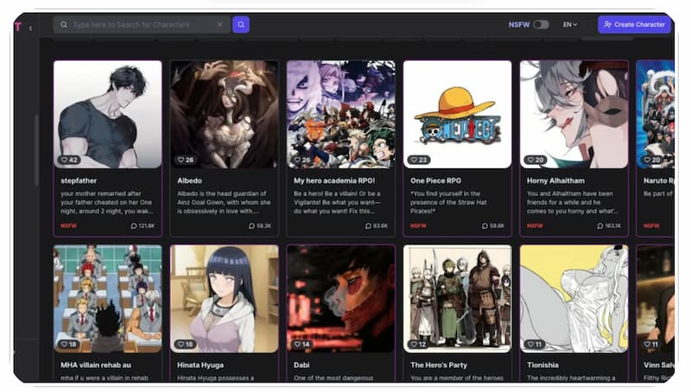Open the Hinata Hyuga title link
Screen dimensions: 691x392
click(x=200, y=365)
